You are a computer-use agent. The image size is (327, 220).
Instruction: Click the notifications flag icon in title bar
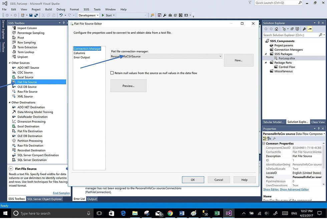250,3
